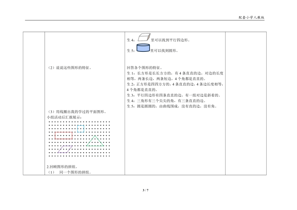Click the line starting 生5:圆是圆圆的
This screenshot has height=210, width=297.
[172, 106]
